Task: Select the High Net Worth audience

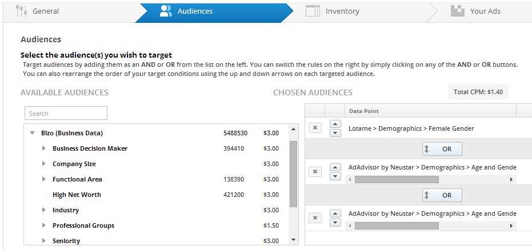Action: click(77, 195)
